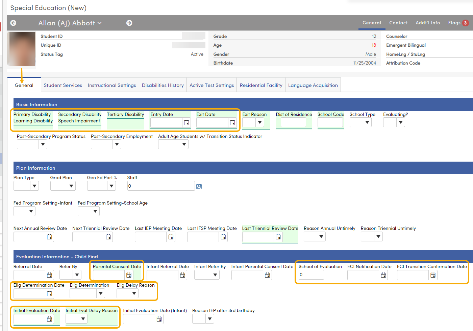Switch to the Disabilities History tab

[x=163, y=85]
